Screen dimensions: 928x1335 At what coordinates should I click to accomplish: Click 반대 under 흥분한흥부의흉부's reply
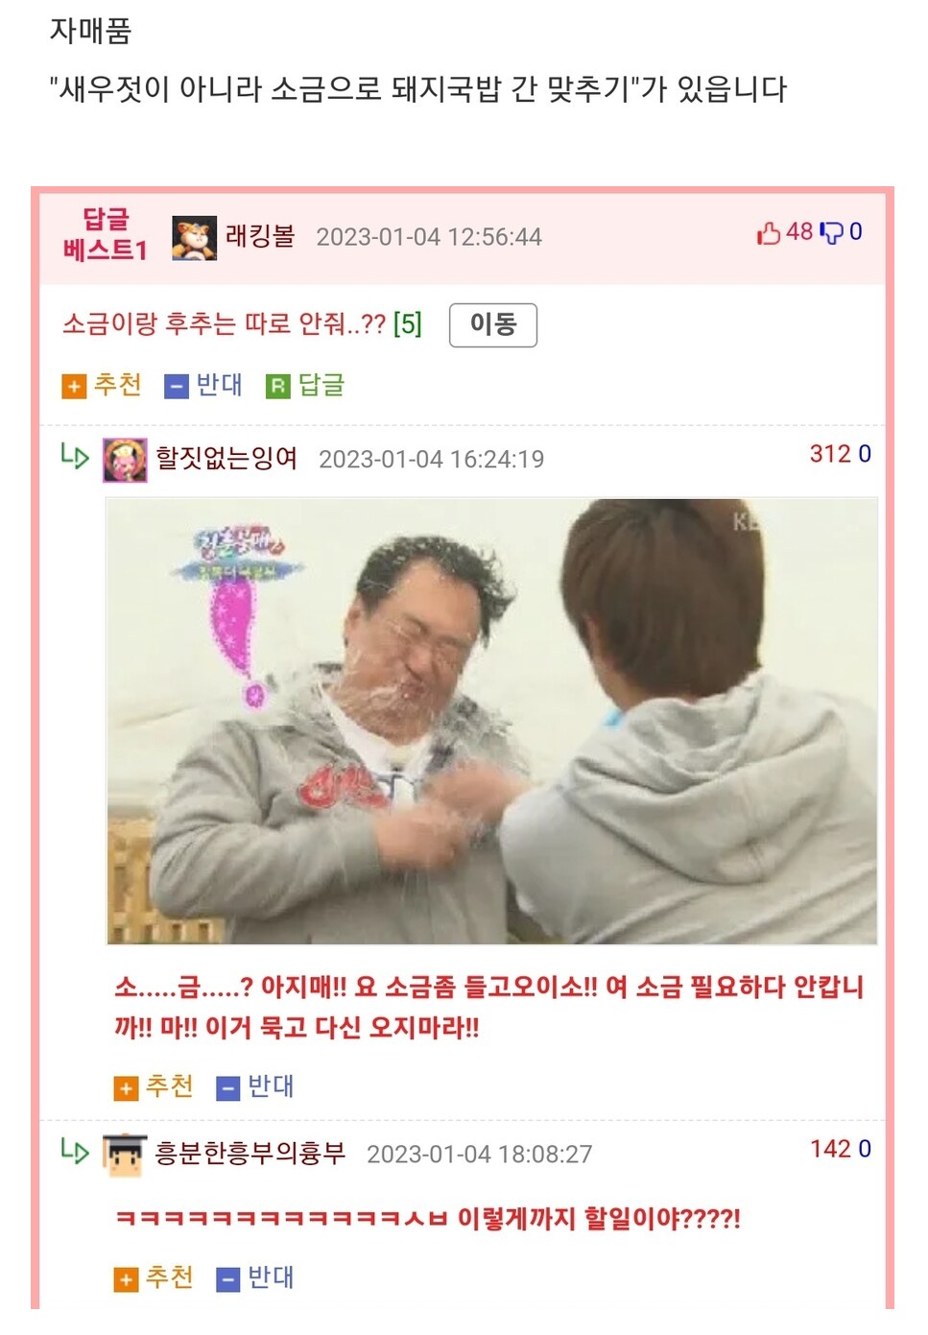(x=254, y=1278)
